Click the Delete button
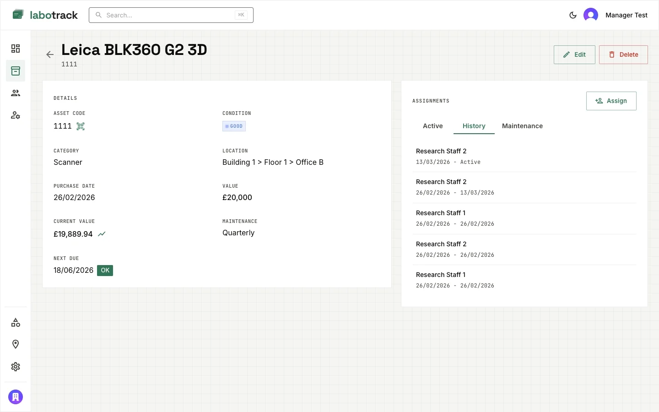Screen dimensions: 659x412 tap(623, 54)
